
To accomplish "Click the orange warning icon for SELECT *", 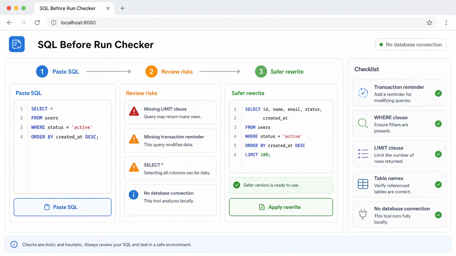I will [x=134, y=167].
